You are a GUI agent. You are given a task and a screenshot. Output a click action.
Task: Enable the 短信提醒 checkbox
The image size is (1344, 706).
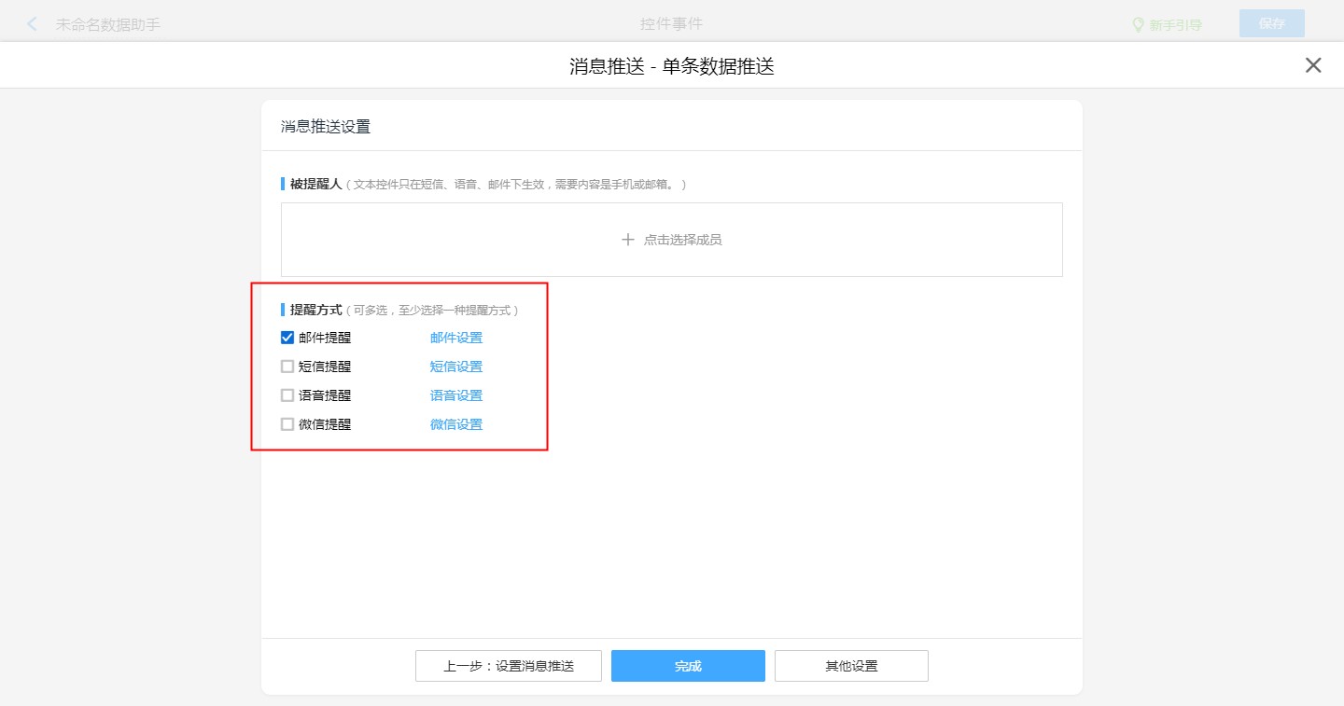pyautogui.click(x=287, y=367)
